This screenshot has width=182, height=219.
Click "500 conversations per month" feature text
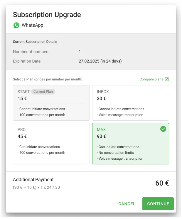click(x=42, y=153)
